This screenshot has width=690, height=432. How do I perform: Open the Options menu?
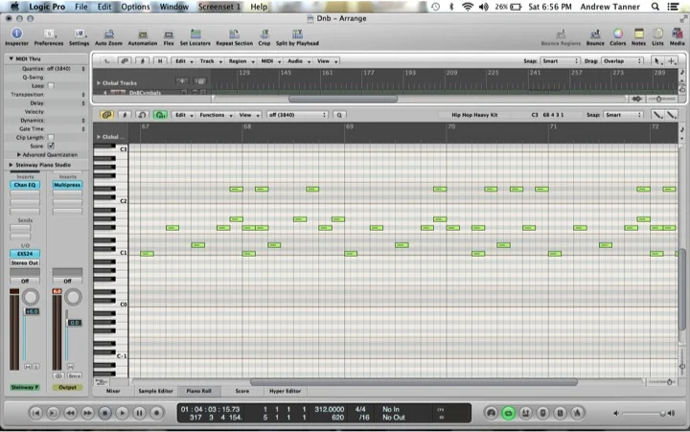pos(135,7)
